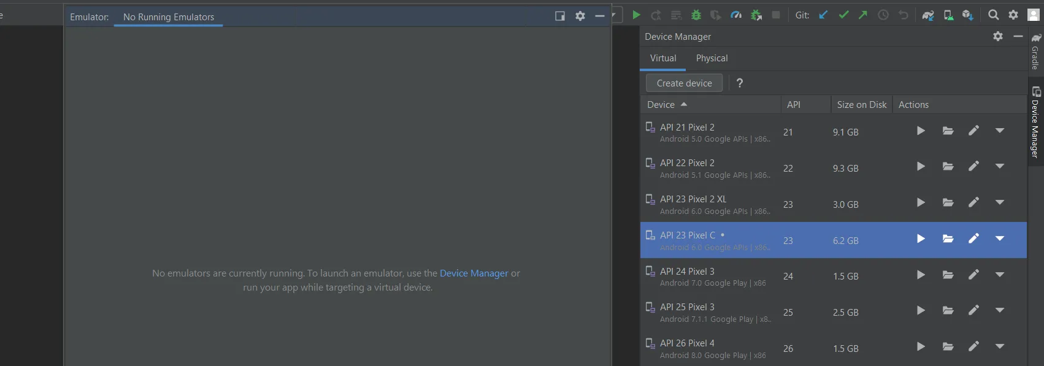Attach debugger to Android process

tap(756, 15)
